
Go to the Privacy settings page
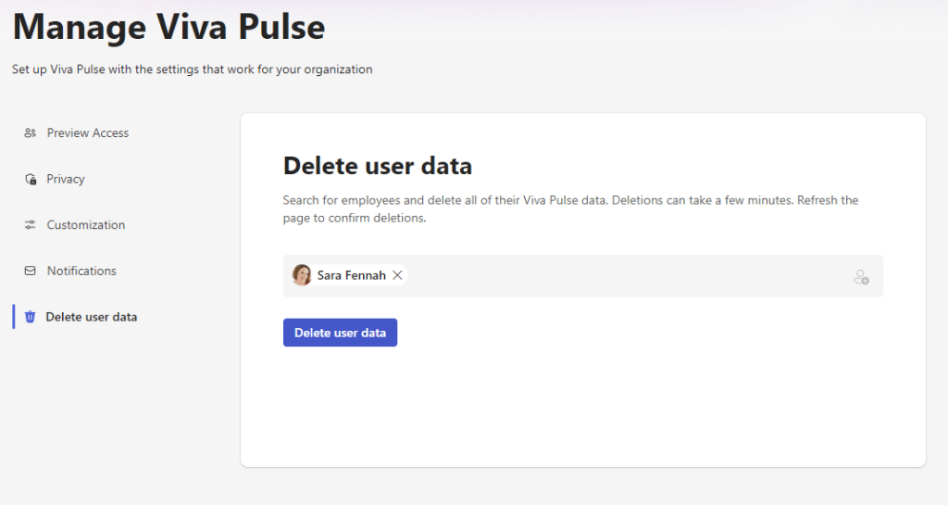(x=66, y=179)
